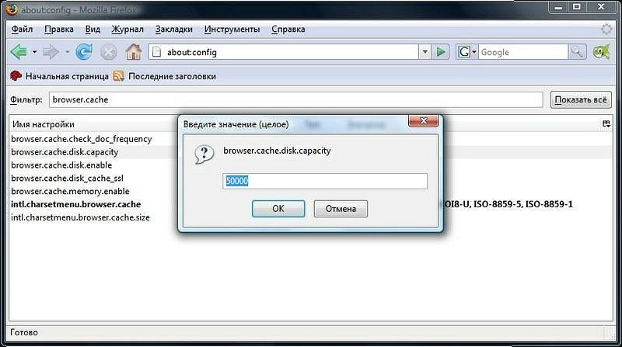Click the Firefox logo in title bar
Screen dimensions: 622x347
tap(12, 9)
